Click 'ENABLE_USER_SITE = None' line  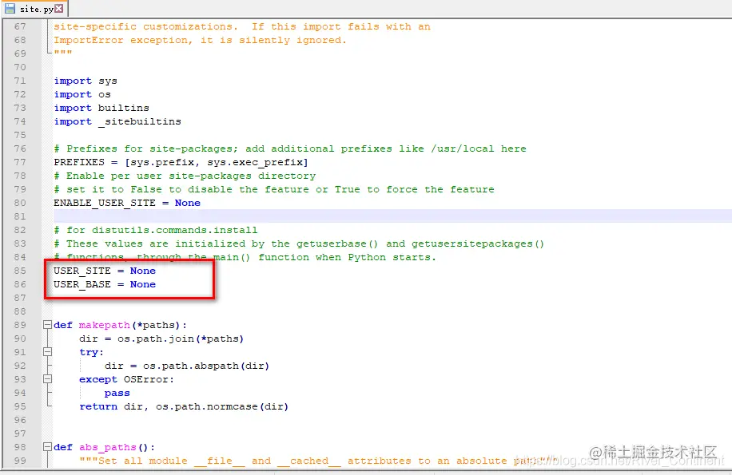click(x=127, y=203)
